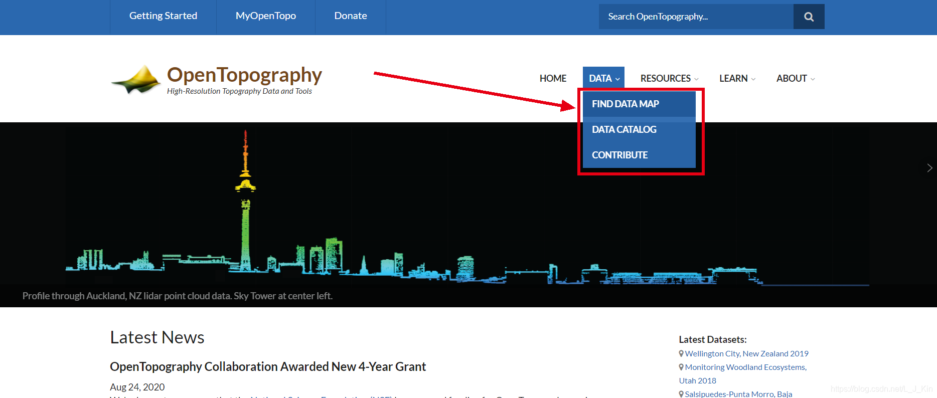Expand the DATA navigation menu
The image size is (937, 398).
coord(603,78)
